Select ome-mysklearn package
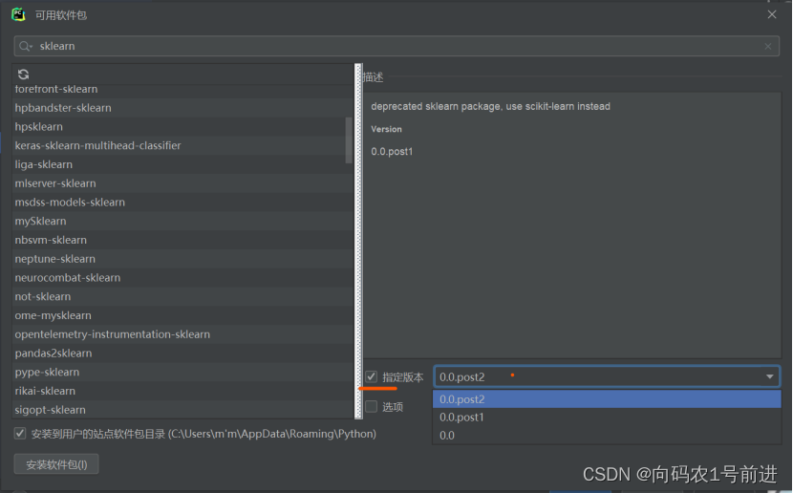This screenshot has width=793, height=493. pos(182,315)
